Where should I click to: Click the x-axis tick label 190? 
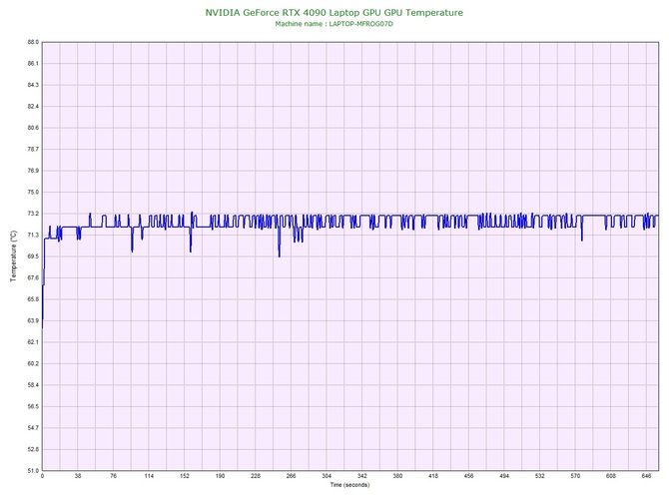pos(220,476)
